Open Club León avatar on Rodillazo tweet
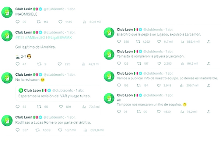Viewport: 221px width, 147px height. pos(7,121)
